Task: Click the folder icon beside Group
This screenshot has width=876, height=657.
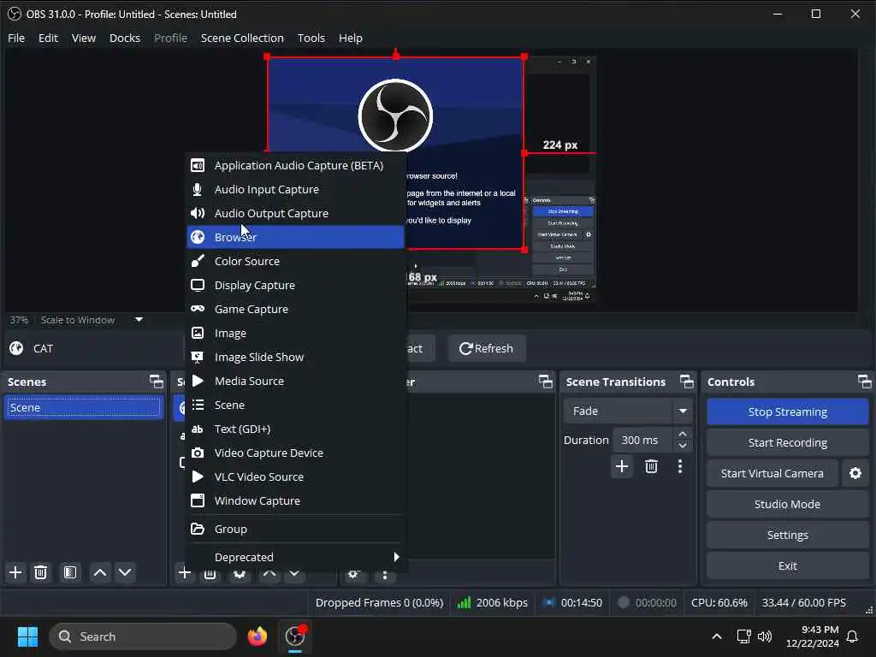Action: pyautogui.click(x=198, y=529)
